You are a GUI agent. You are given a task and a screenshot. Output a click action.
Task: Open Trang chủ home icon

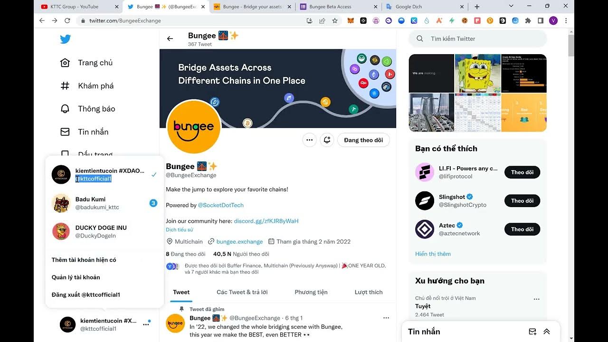(65, 63)
